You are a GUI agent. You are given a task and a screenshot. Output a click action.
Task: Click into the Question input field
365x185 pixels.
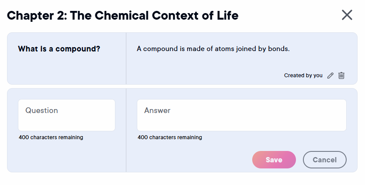pos(66,115)
